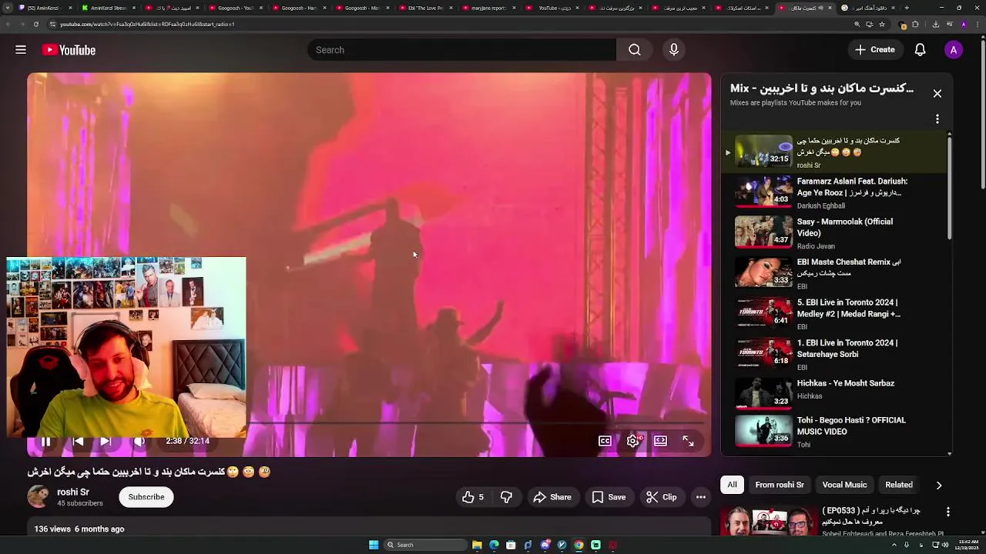Open the YouTube hamburger guide menu
Viewport: 986px width, 554px height.
pyautogui.click(x=21, y=50)
